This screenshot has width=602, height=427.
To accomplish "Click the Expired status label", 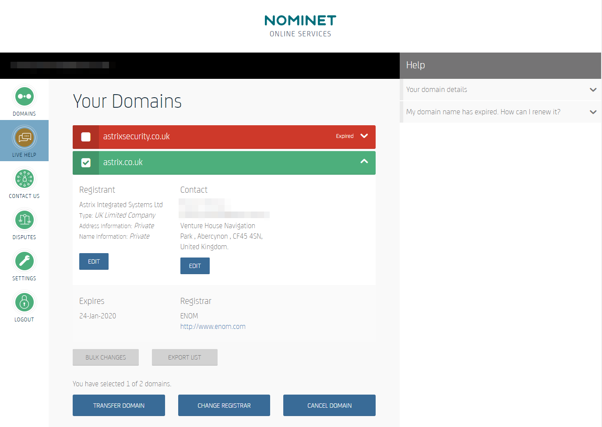I will pyautogui.click(x=345, y=136).
